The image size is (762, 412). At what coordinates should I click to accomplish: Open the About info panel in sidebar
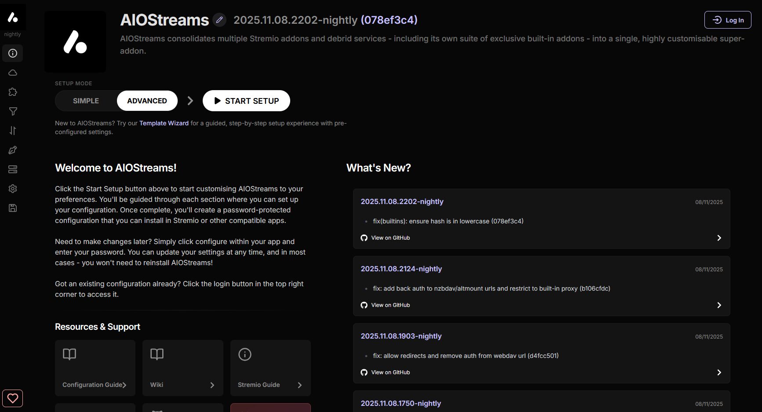tap(13, 53)
